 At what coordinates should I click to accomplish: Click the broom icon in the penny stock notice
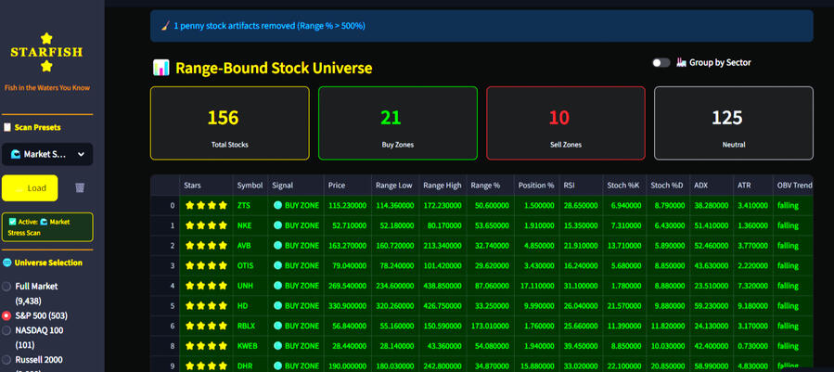pyautogui.click(x=165, y=26)
